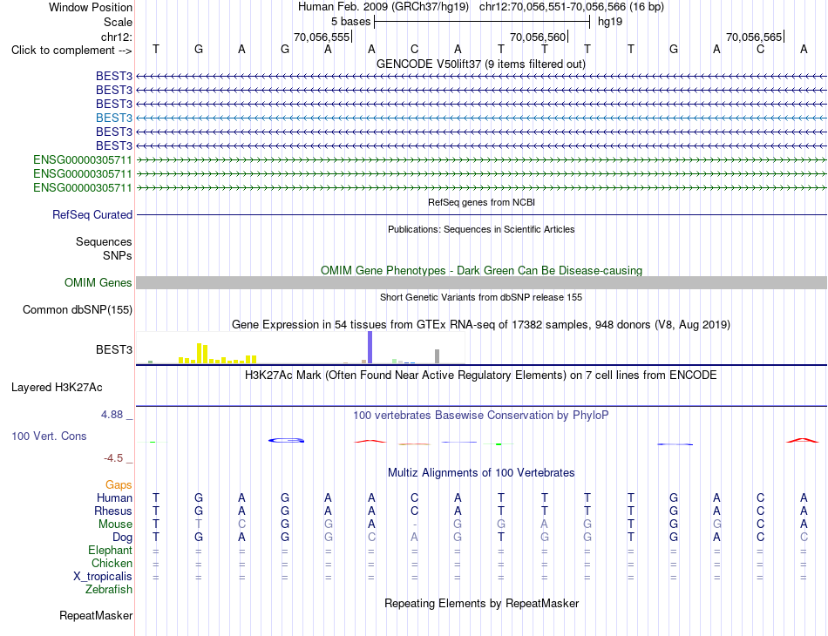This screenshot has height=636, width=828.
Task: Open Short Genetic Variants from dbSNP title
Action: [481, 297]
